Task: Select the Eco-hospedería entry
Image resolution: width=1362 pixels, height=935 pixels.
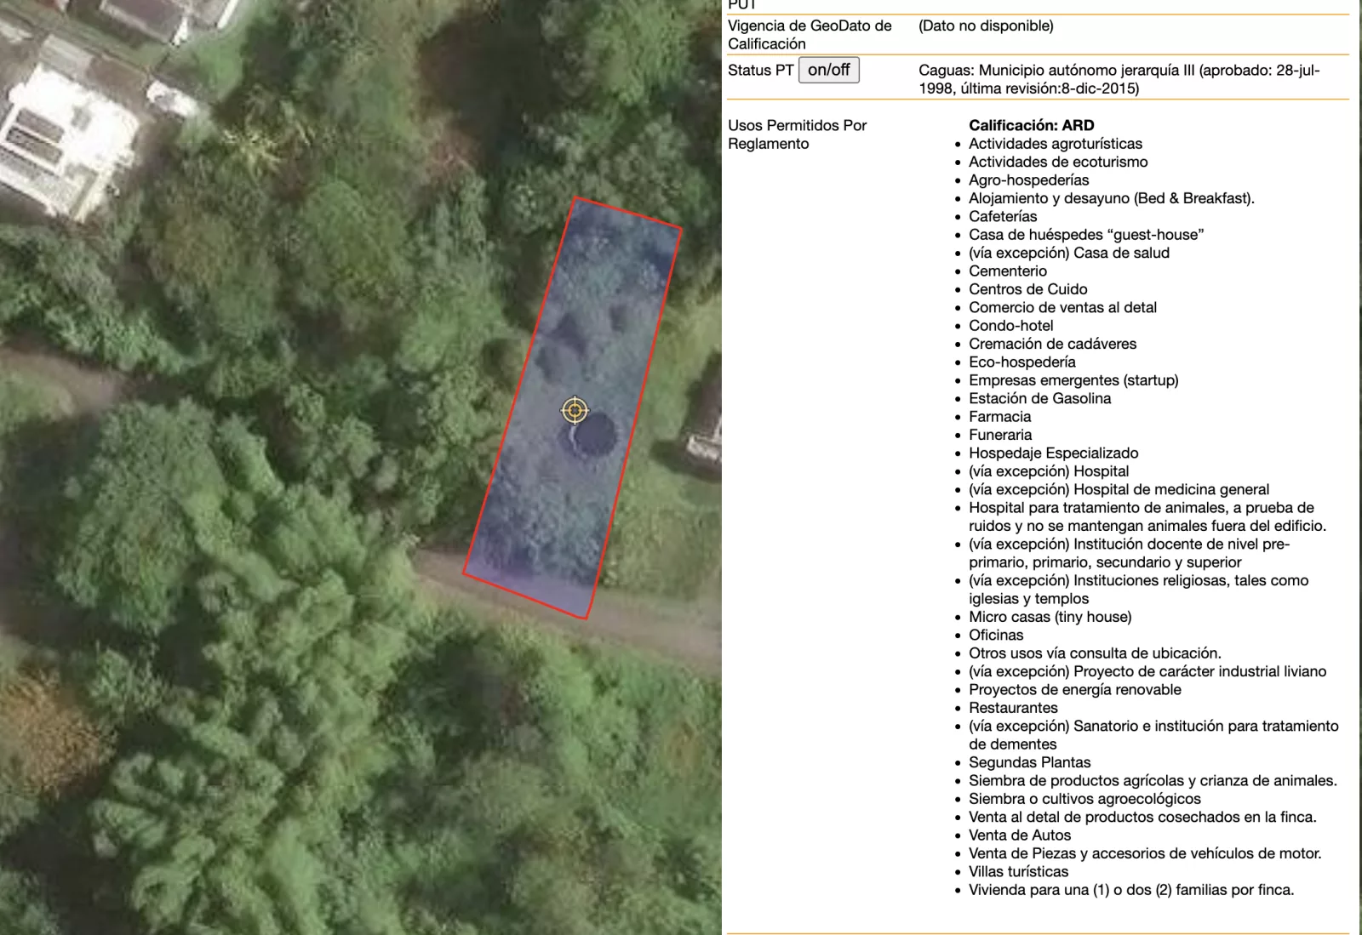Action: (1022, 362)
